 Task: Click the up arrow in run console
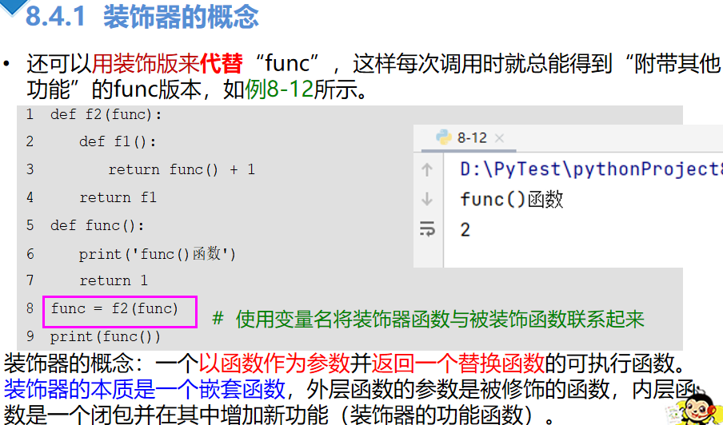427,170
